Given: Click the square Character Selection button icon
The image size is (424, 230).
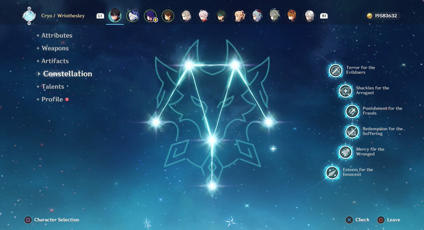Looking at the screenshot, I should pyautogui.click(x=28, y=220).
